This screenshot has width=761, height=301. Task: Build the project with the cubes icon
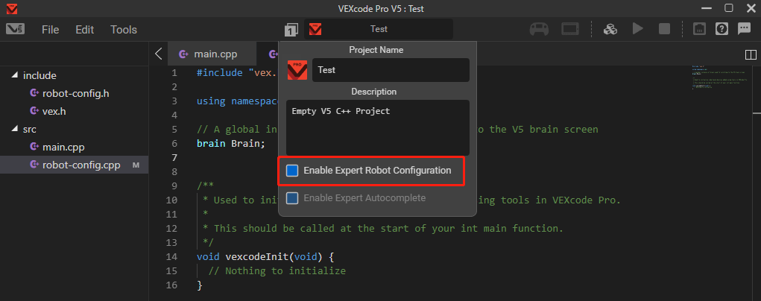[x=610, y=29]
